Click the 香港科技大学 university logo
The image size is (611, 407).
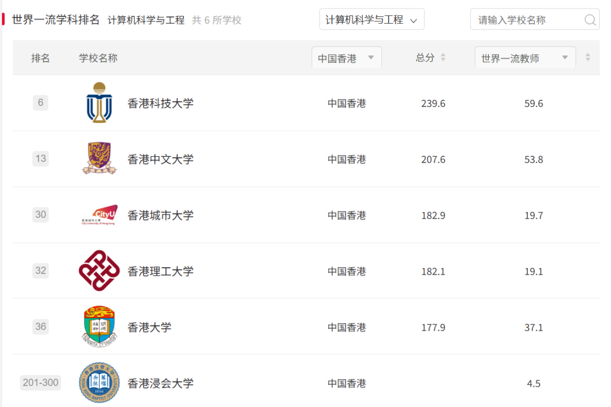[98, 103]
